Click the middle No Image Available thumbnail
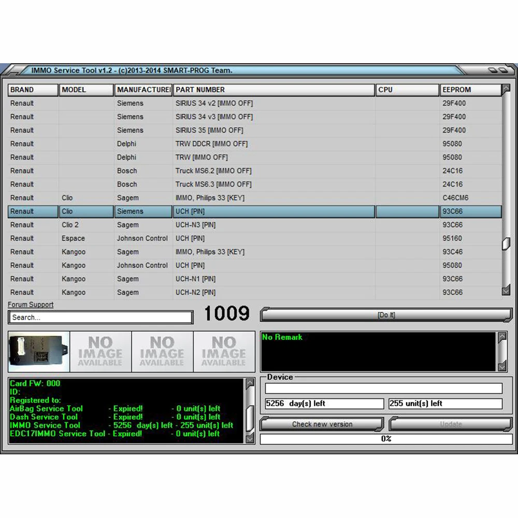518x518 pixels. (x=162, y=352)
